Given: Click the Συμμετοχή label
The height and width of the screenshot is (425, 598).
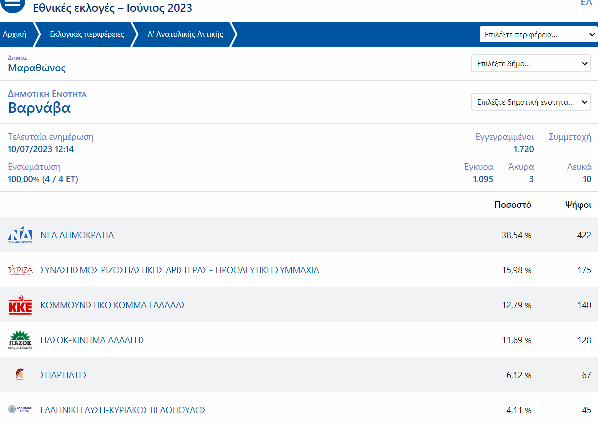Looking at the screenshot, I should [570, 137].
